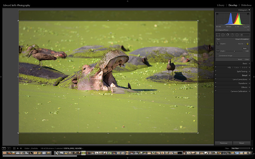The height and width of the screenshot is (159, 255).
Task: Enable Constrain to Image checkbox
Action: (x=217, y=56)
